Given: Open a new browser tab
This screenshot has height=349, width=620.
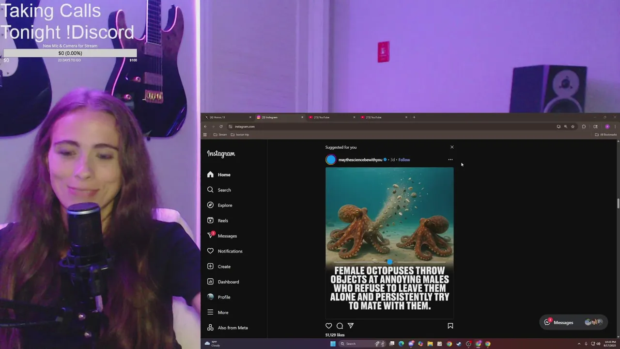Looking at the screenshot, I should click(414, 117).
